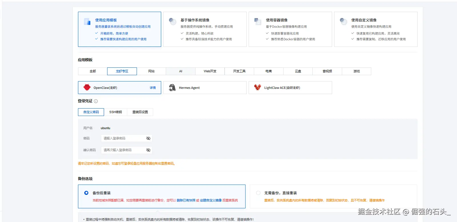Image resolution: width=457 pixels, height=222 pixels.
Task: Click the 备份选项 section heading
Action: tap(85, 179)
